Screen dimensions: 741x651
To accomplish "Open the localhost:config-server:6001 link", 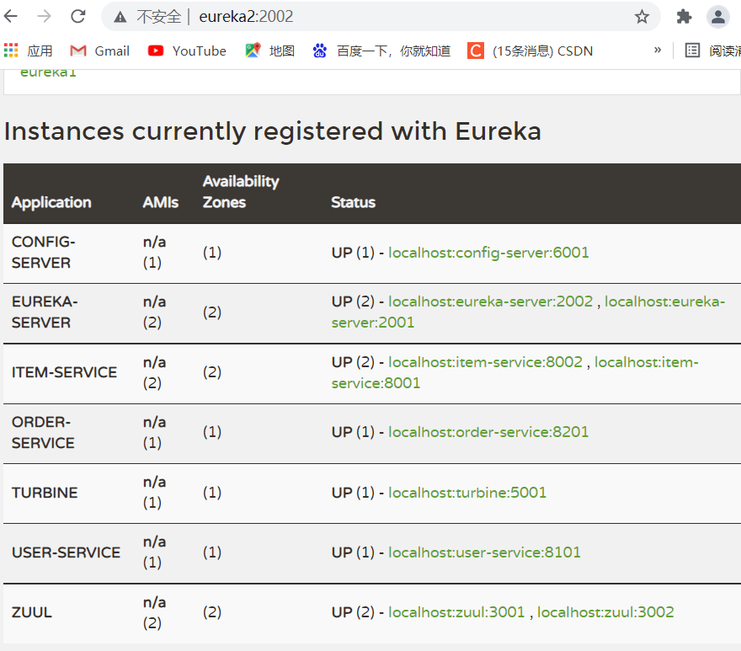I will (488, 253).
